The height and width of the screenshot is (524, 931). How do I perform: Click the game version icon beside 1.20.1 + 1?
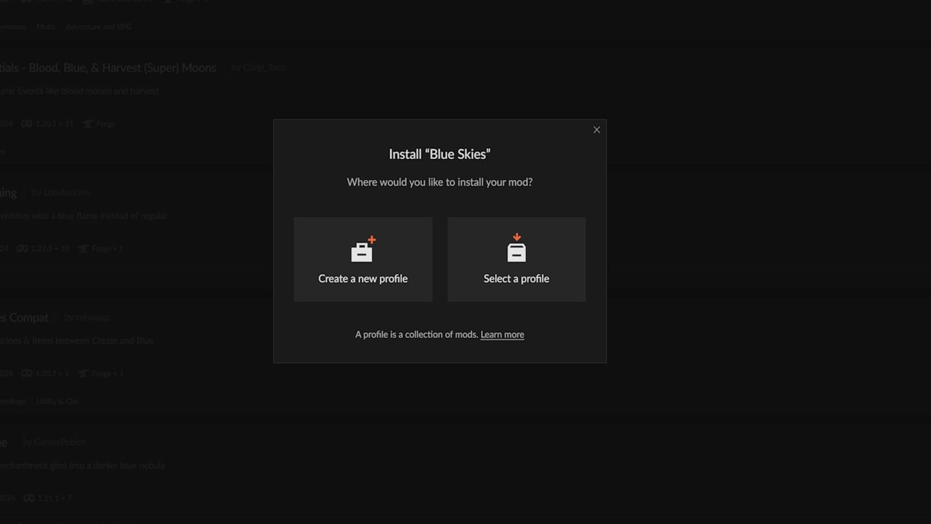click(26, 373)
